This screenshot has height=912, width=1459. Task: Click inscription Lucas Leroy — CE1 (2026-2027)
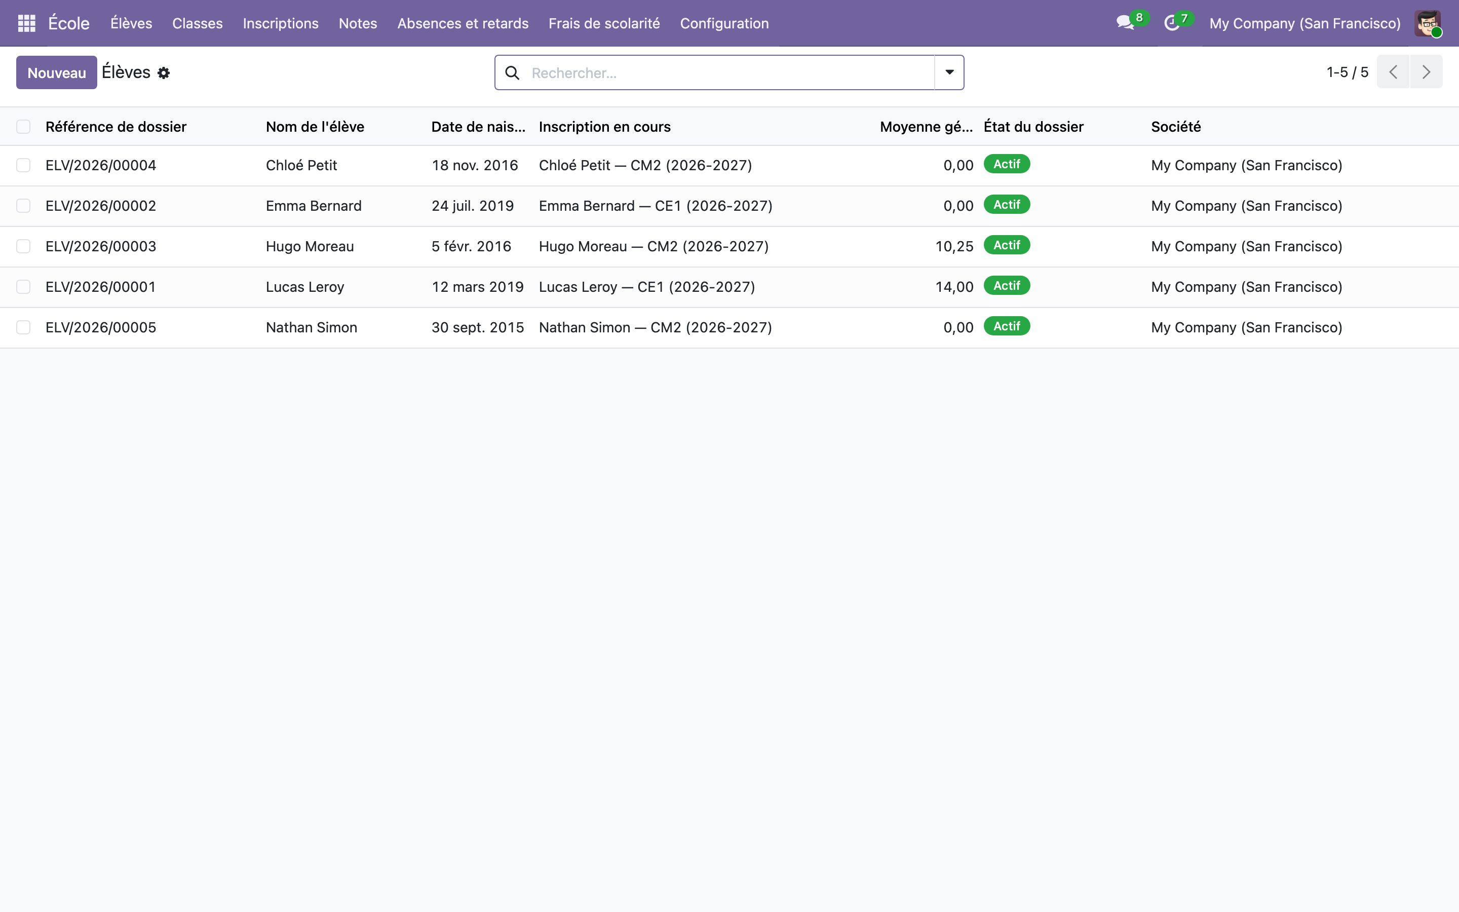[647, 286]
